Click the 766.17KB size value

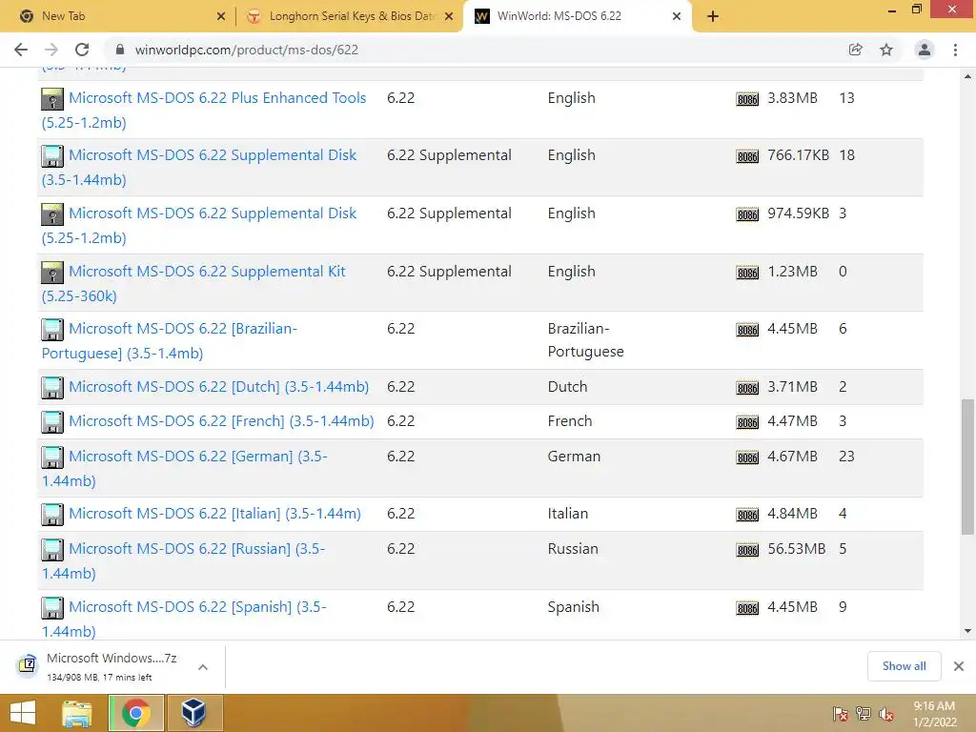coord(798,155)
